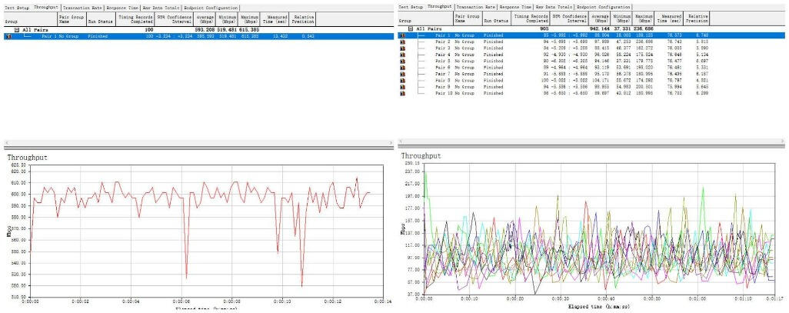Click All Pairs average 593.208 in left window
Image resolution: width=789 pixels, height=313 pixels.
click(x=206, y=30)
